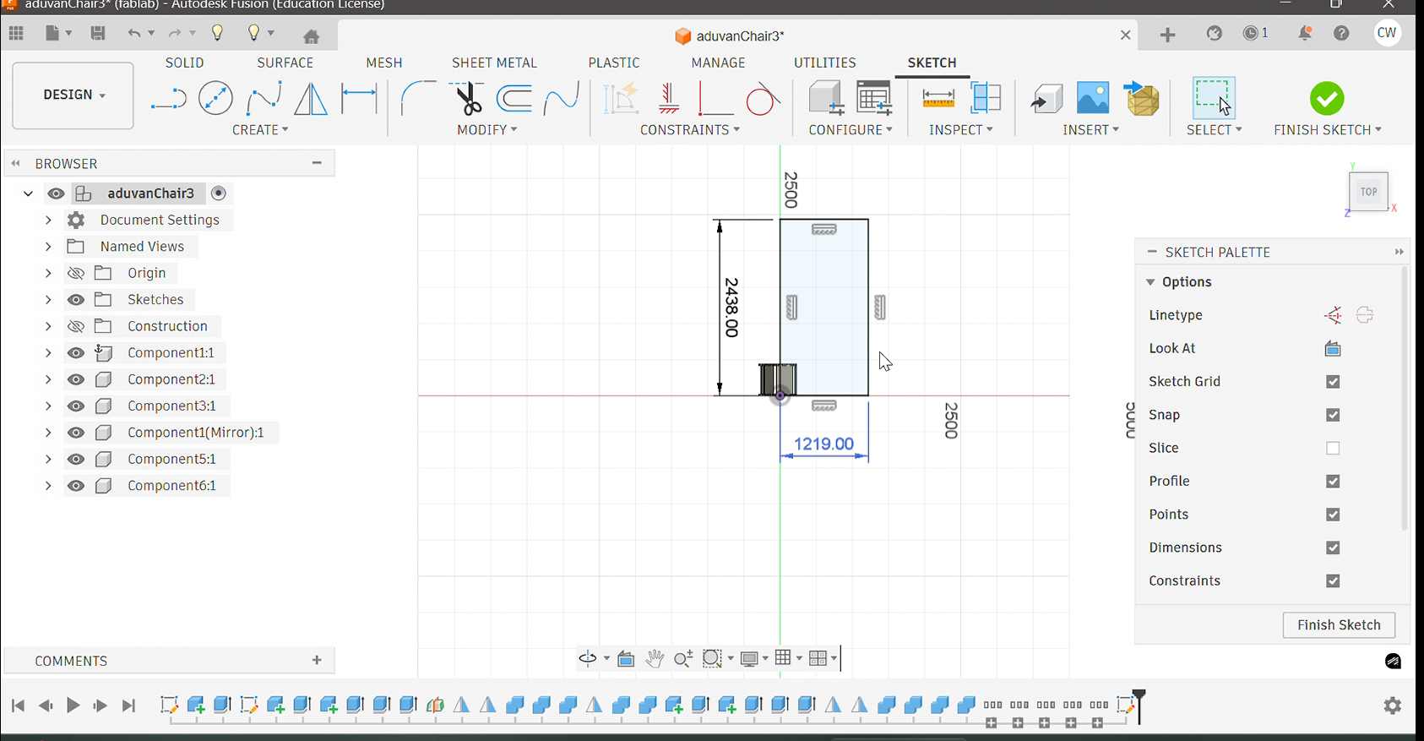Collapse the aduvanChair3 root node
1424x741 pixels.
pos(28,193)
